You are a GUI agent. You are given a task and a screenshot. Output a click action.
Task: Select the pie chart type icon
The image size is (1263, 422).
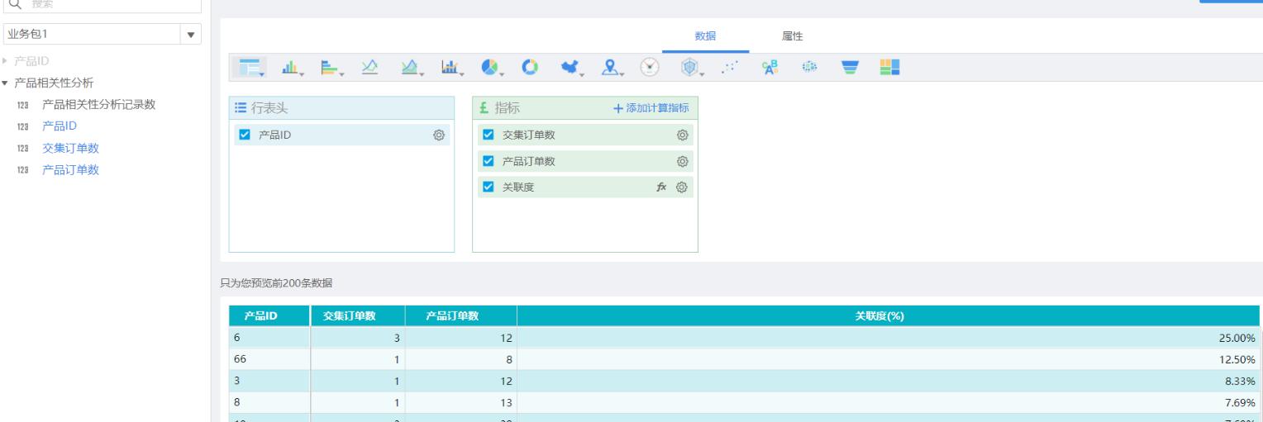pos(489,67)
